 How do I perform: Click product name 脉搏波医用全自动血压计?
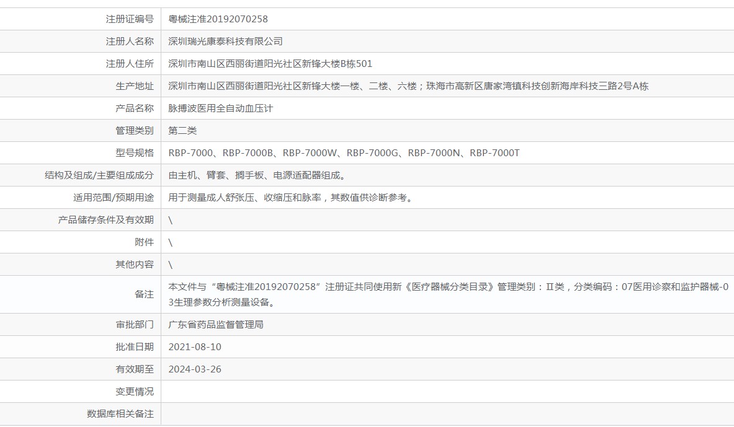220,108
